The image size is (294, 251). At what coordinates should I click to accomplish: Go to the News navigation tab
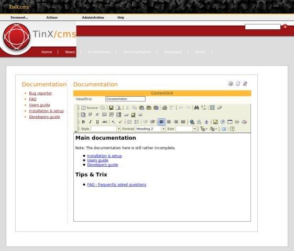pos(70,52)
